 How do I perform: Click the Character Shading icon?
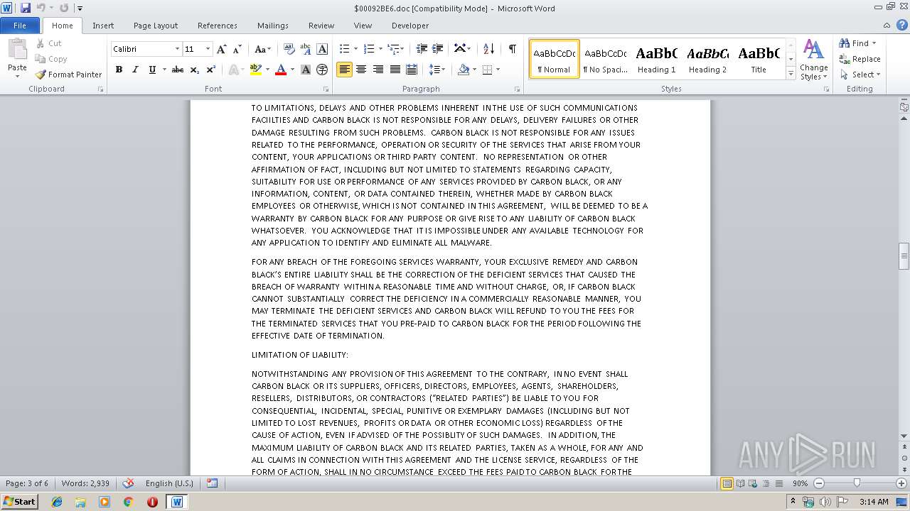click(306, 70)
